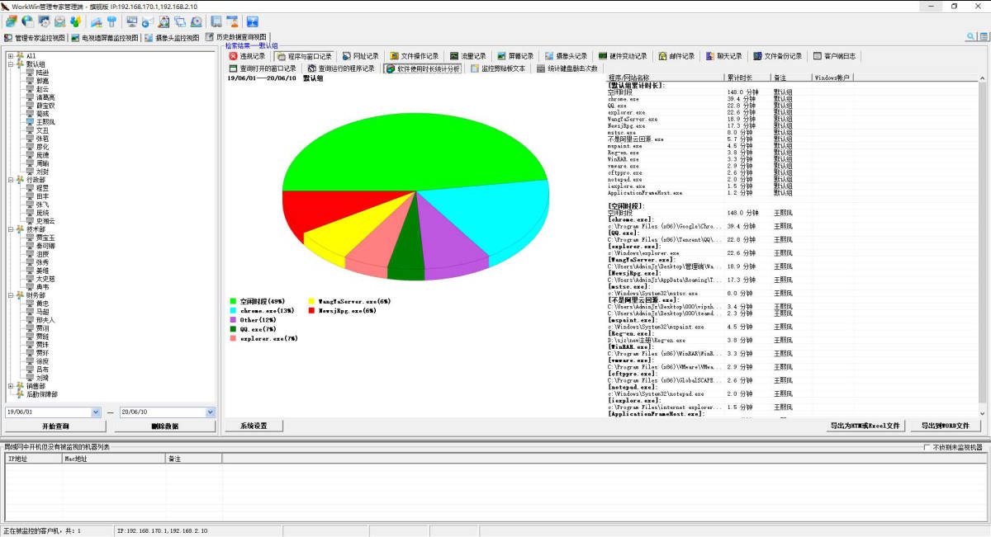Open 硬件变动记录 records
Image resolution: width=991 pixels, height=537 pixels.
coord(623,56)
